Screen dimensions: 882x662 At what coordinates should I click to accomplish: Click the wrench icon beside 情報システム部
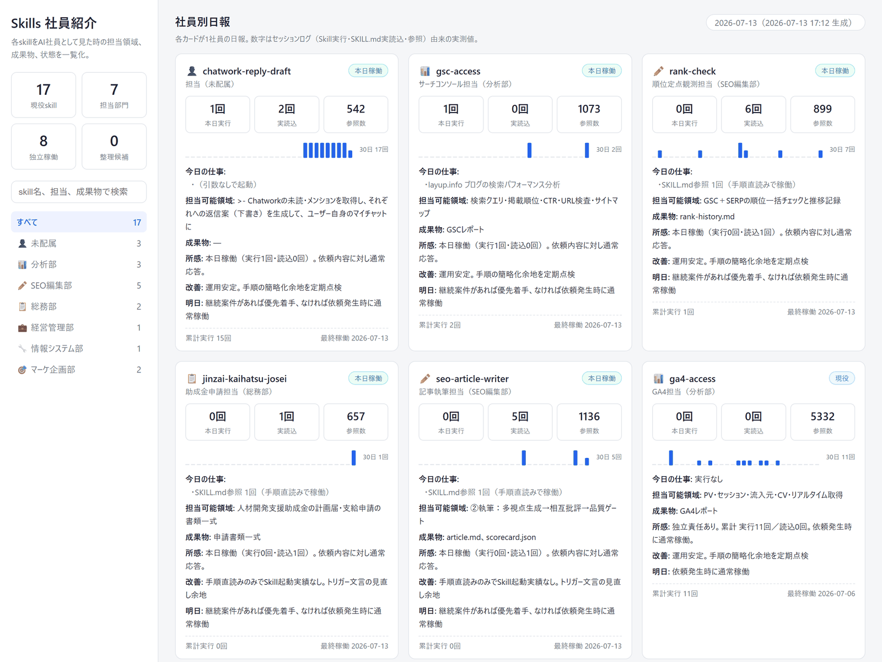[22, 349]
